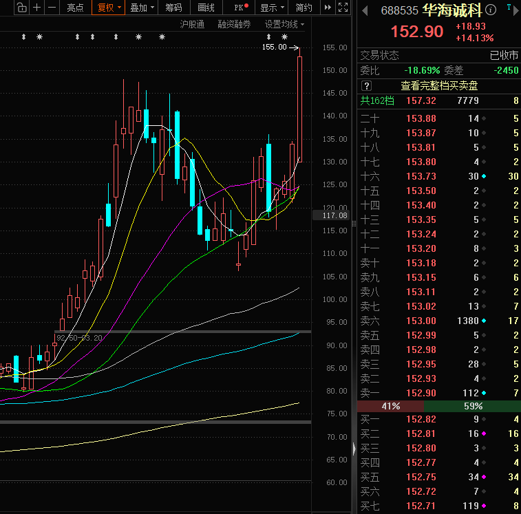Select the 买一 152.82 bid row
Image resolution: width=521 pixels, height=514 pixels.
[439, 419]
